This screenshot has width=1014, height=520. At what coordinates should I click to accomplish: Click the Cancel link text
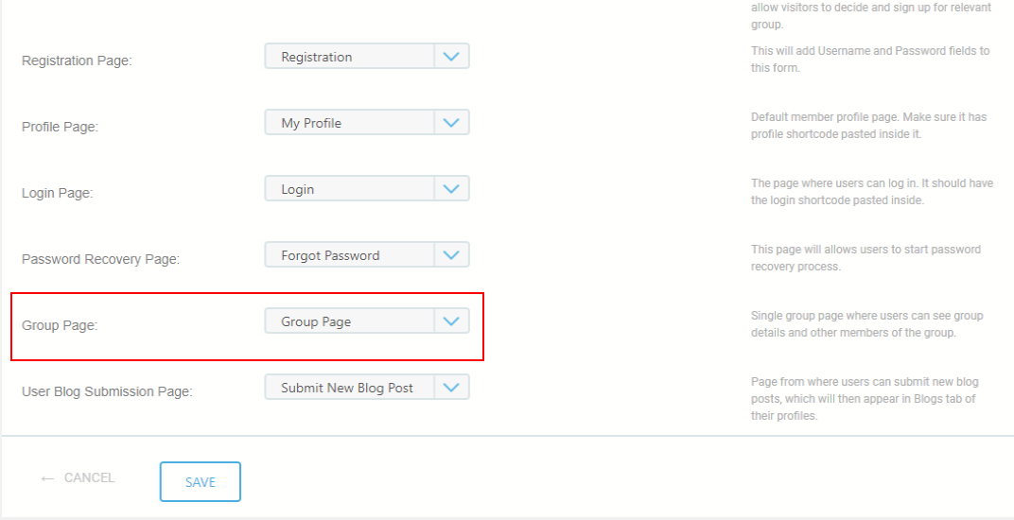point(89,478)
